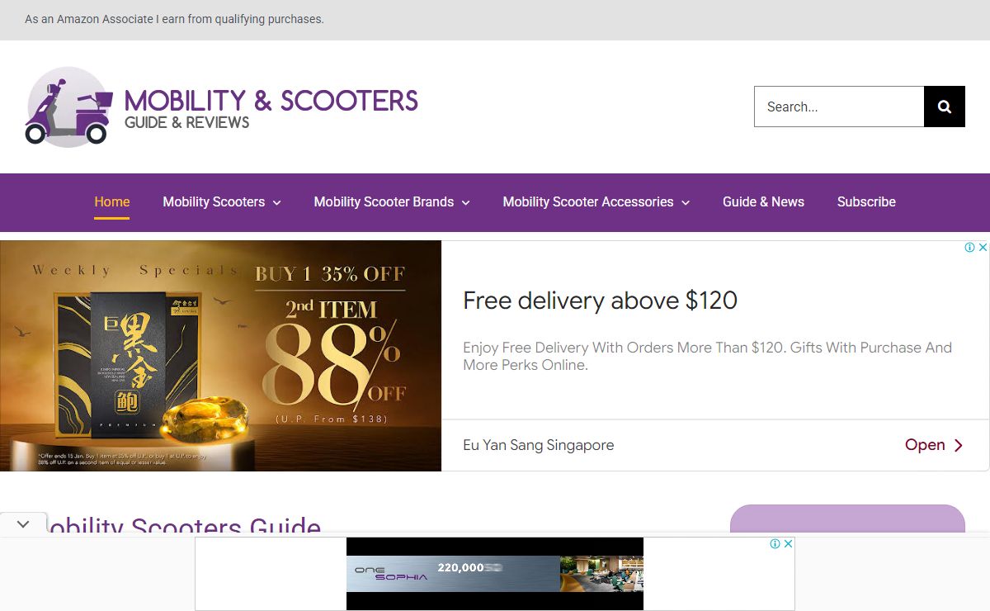Open the top ad info icon
990x611 pixels.
click(x=970, y=248)
